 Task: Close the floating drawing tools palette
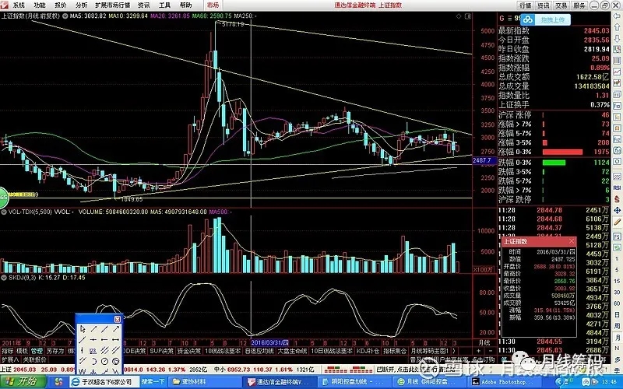tap(118, 318)
